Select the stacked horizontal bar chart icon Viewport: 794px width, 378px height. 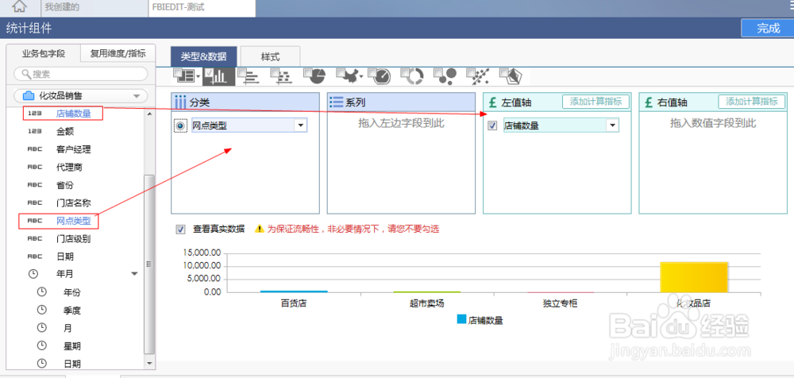[x=281, y=76]
